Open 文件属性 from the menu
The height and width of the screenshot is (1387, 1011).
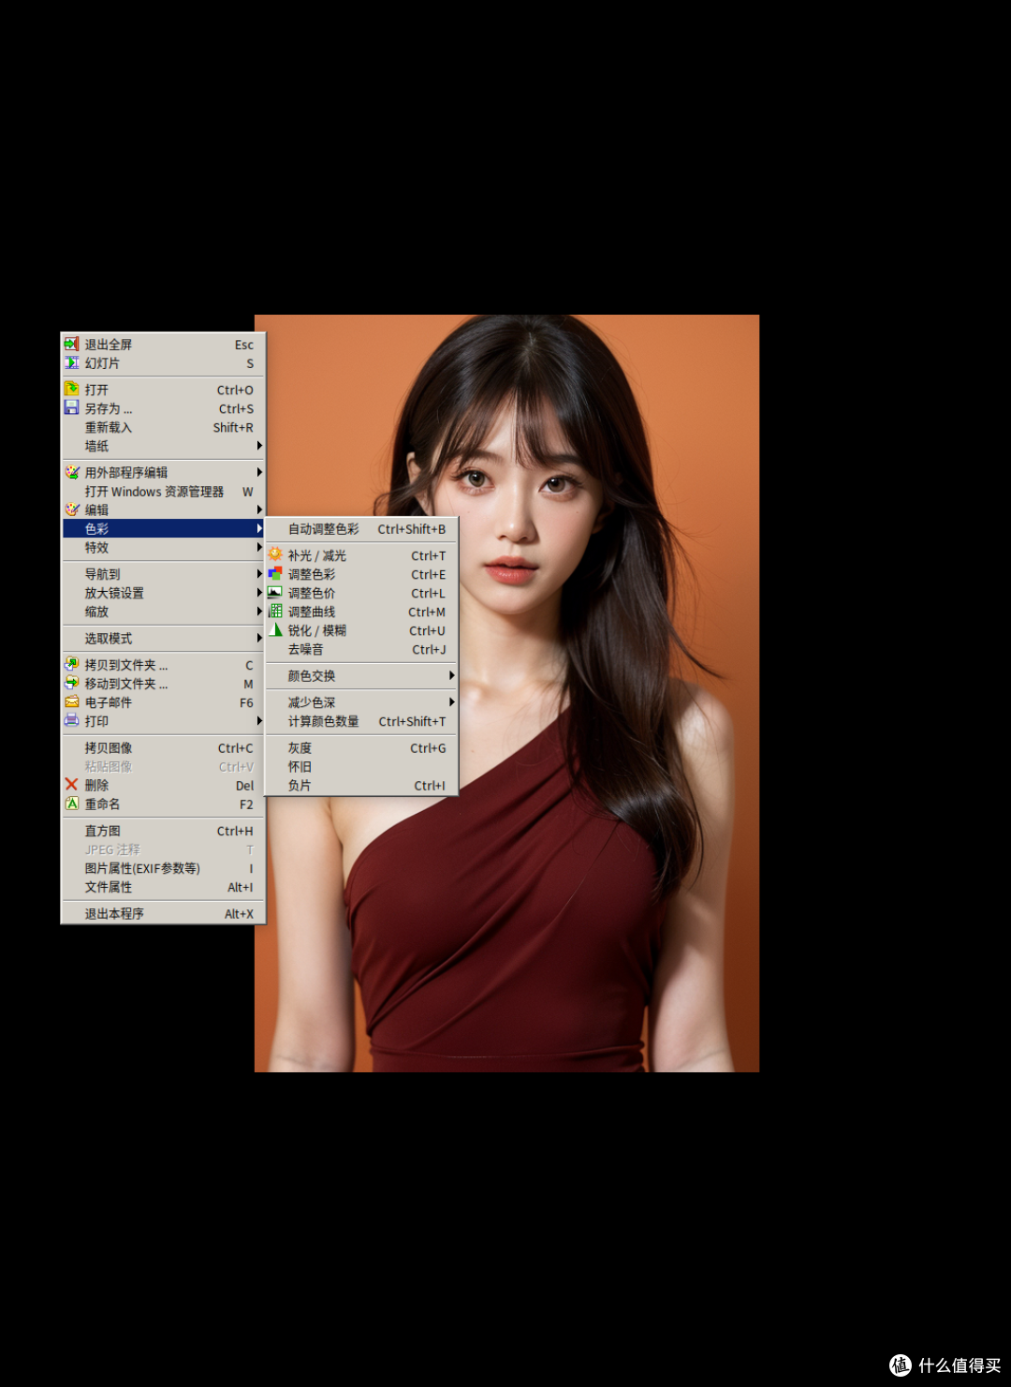[163, 887]
